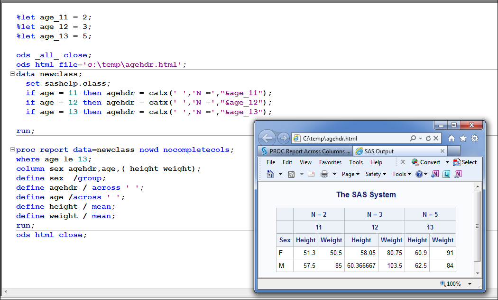Click the Print icon in command bar
Screen dimensions: 498x300
tap(324, 174)
